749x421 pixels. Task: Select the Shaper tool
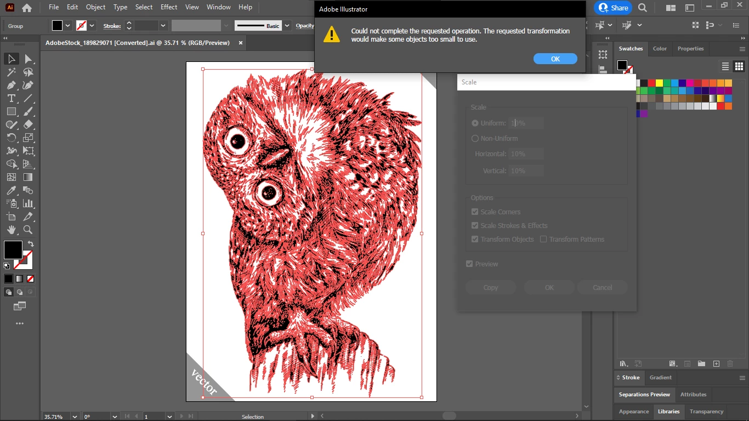click(x=12, y=124)
